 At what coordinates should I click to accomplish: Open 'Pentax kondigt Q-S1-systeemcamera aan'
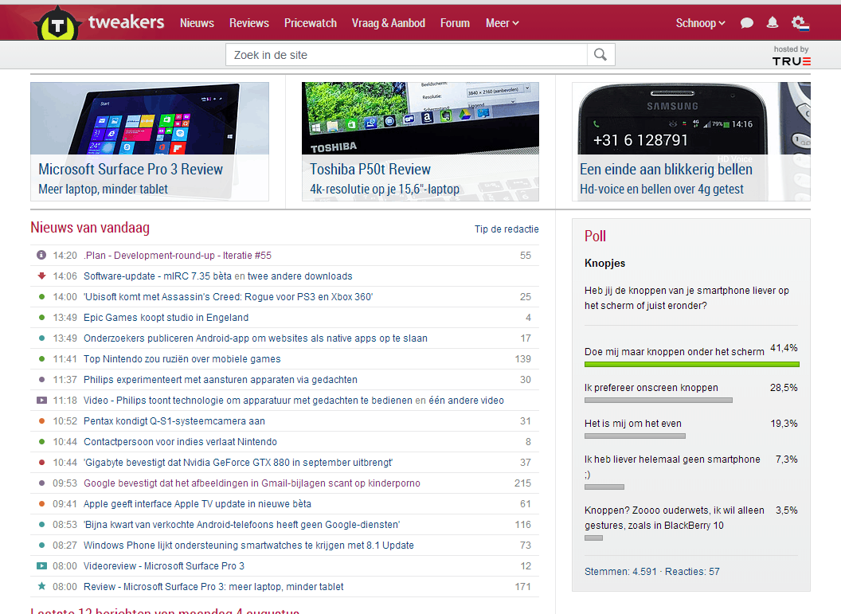(174, 421)
